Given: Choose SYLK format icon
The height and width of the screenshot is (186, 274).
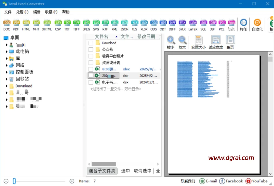Looking at the screenshot, I should click(182, 25).
